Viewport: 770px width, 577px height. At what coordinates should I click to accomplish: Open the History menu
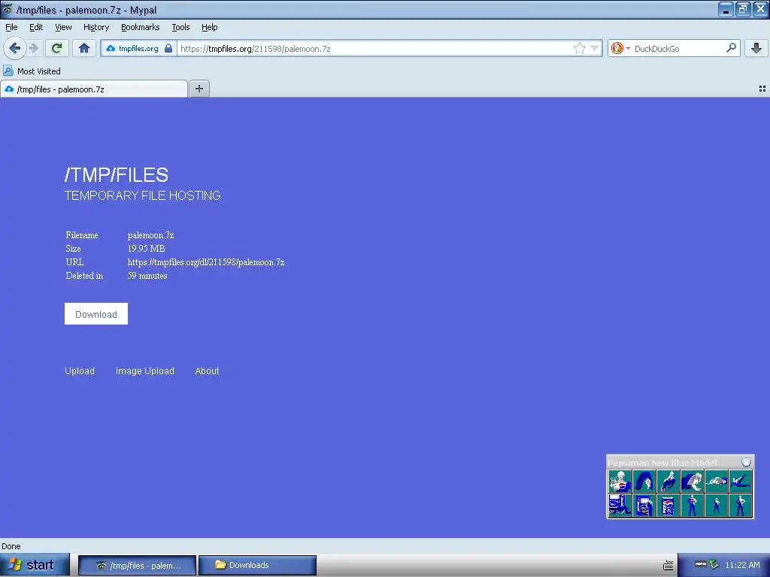95,28
